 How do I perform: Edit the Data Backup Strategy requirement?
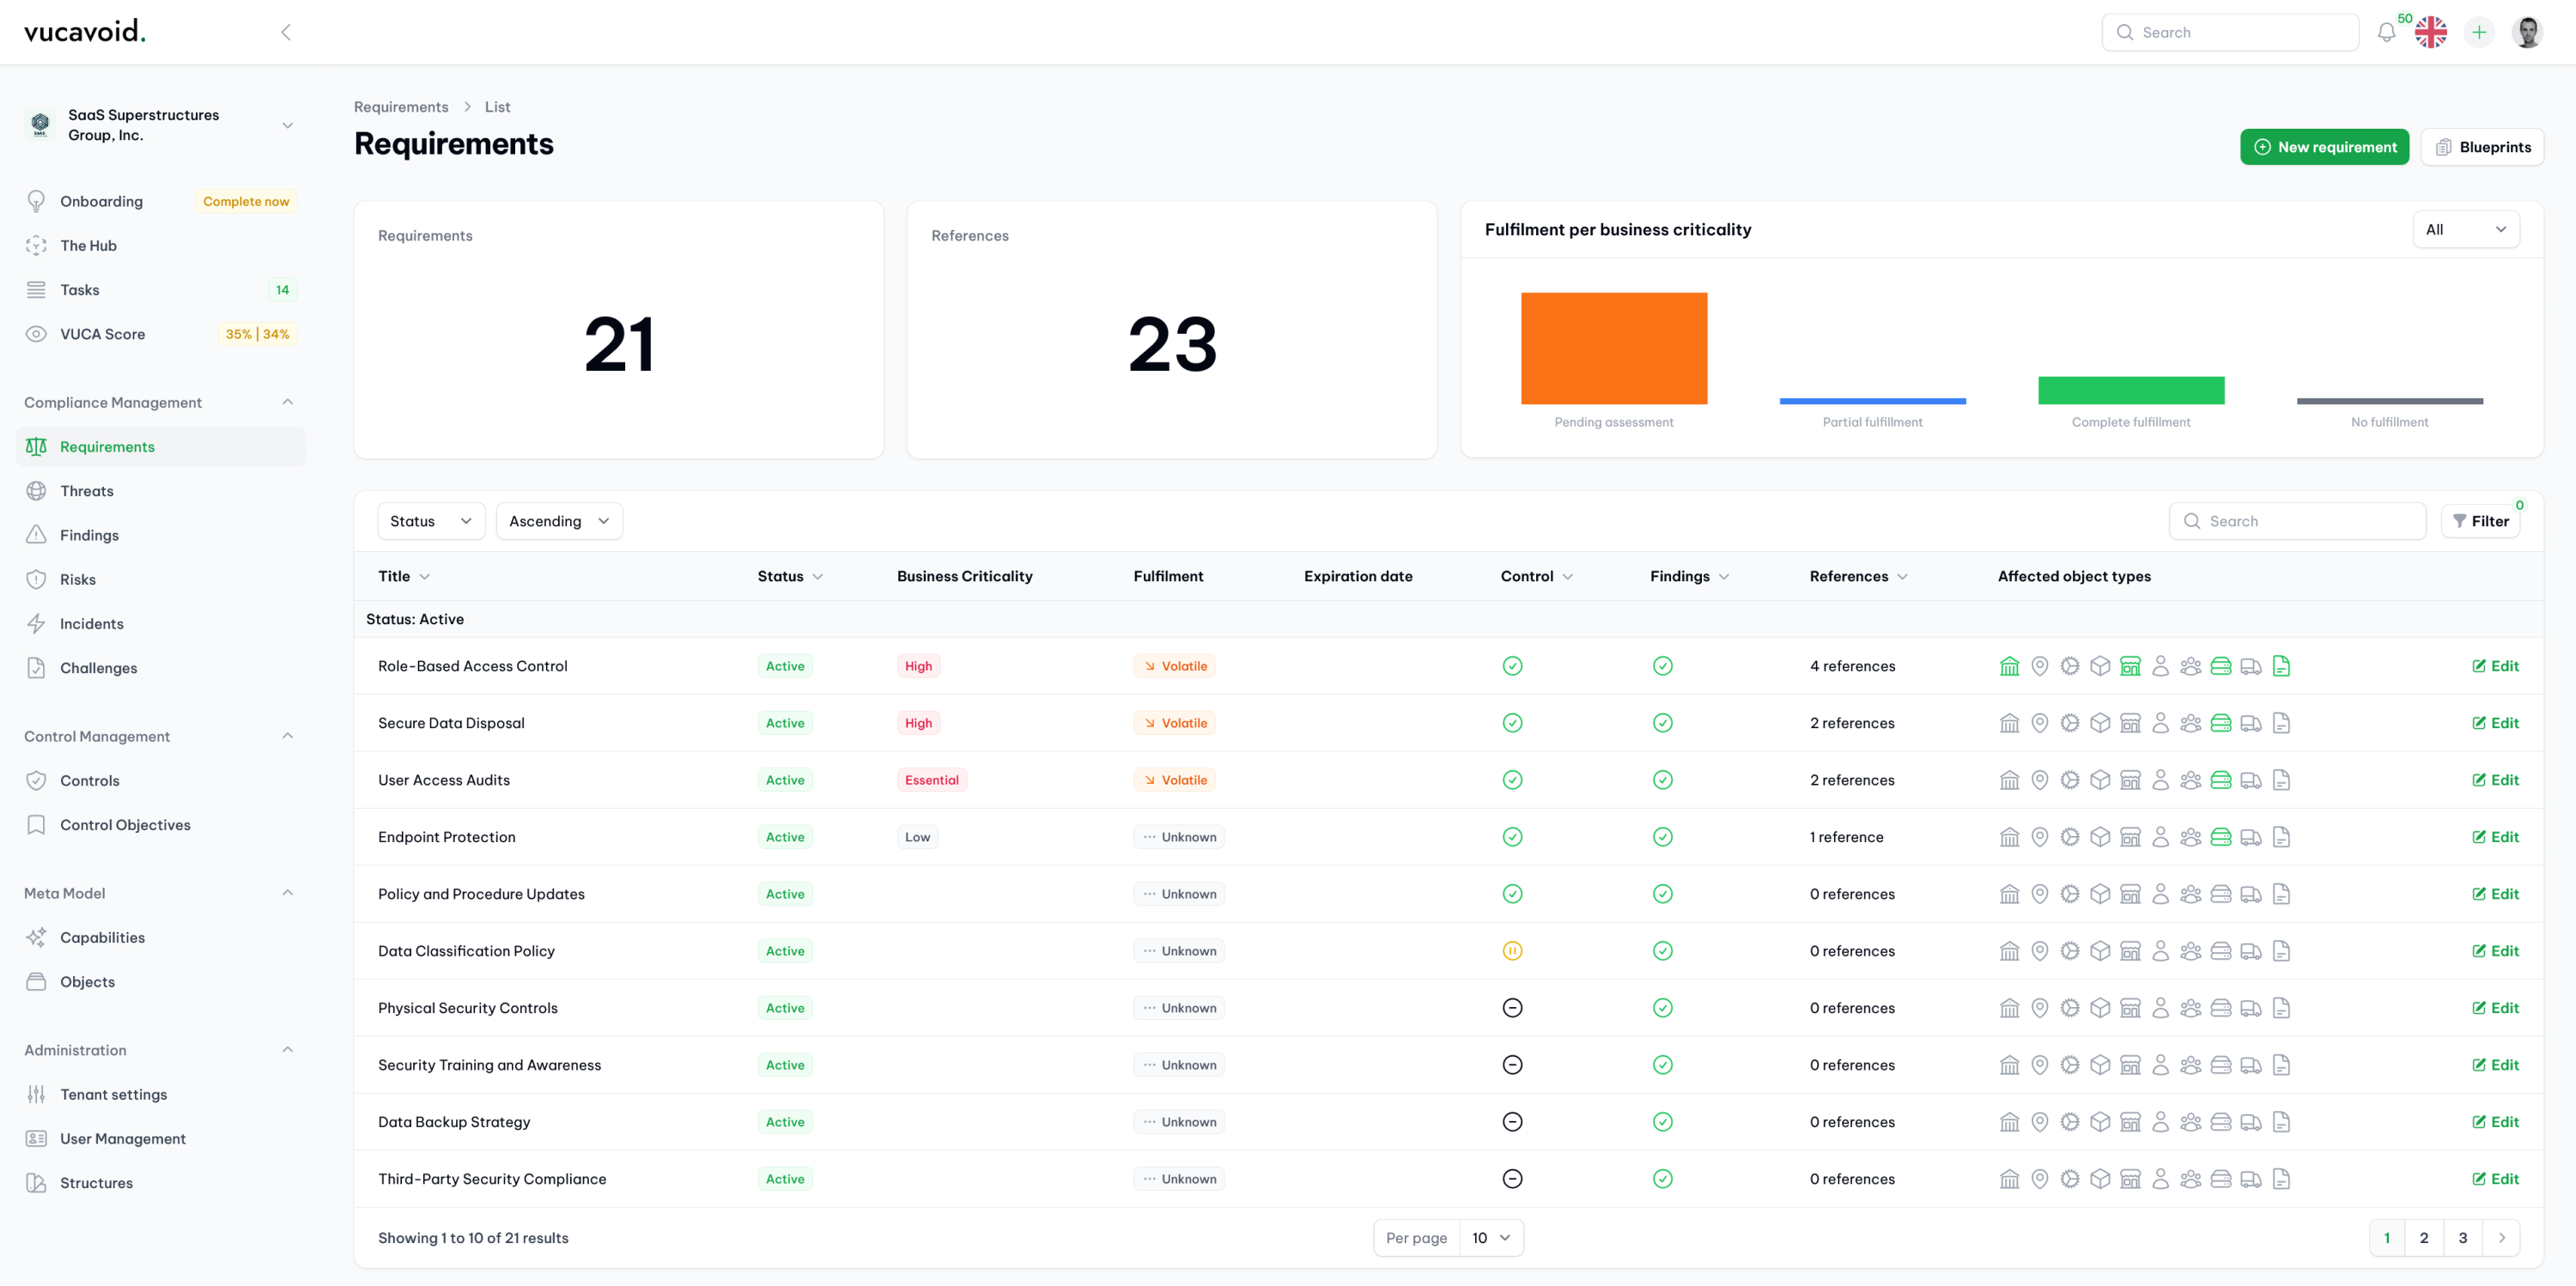coord(2496,1121)
